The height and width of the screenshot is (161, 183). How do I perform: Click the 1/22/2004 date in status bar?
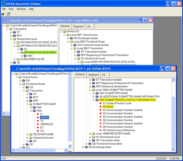click(x=161, y=159)
